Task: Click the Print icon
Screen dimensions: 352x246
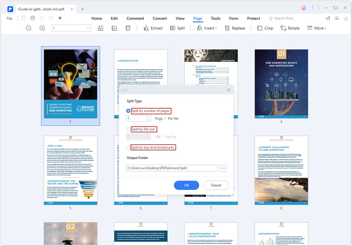Action: (33, 18)
